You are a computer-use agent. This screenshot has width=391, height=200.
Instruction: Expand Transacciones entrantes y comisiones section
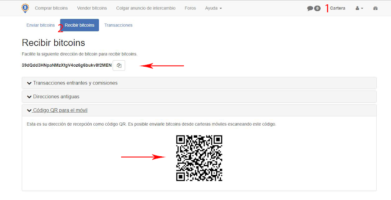(199, 83)
